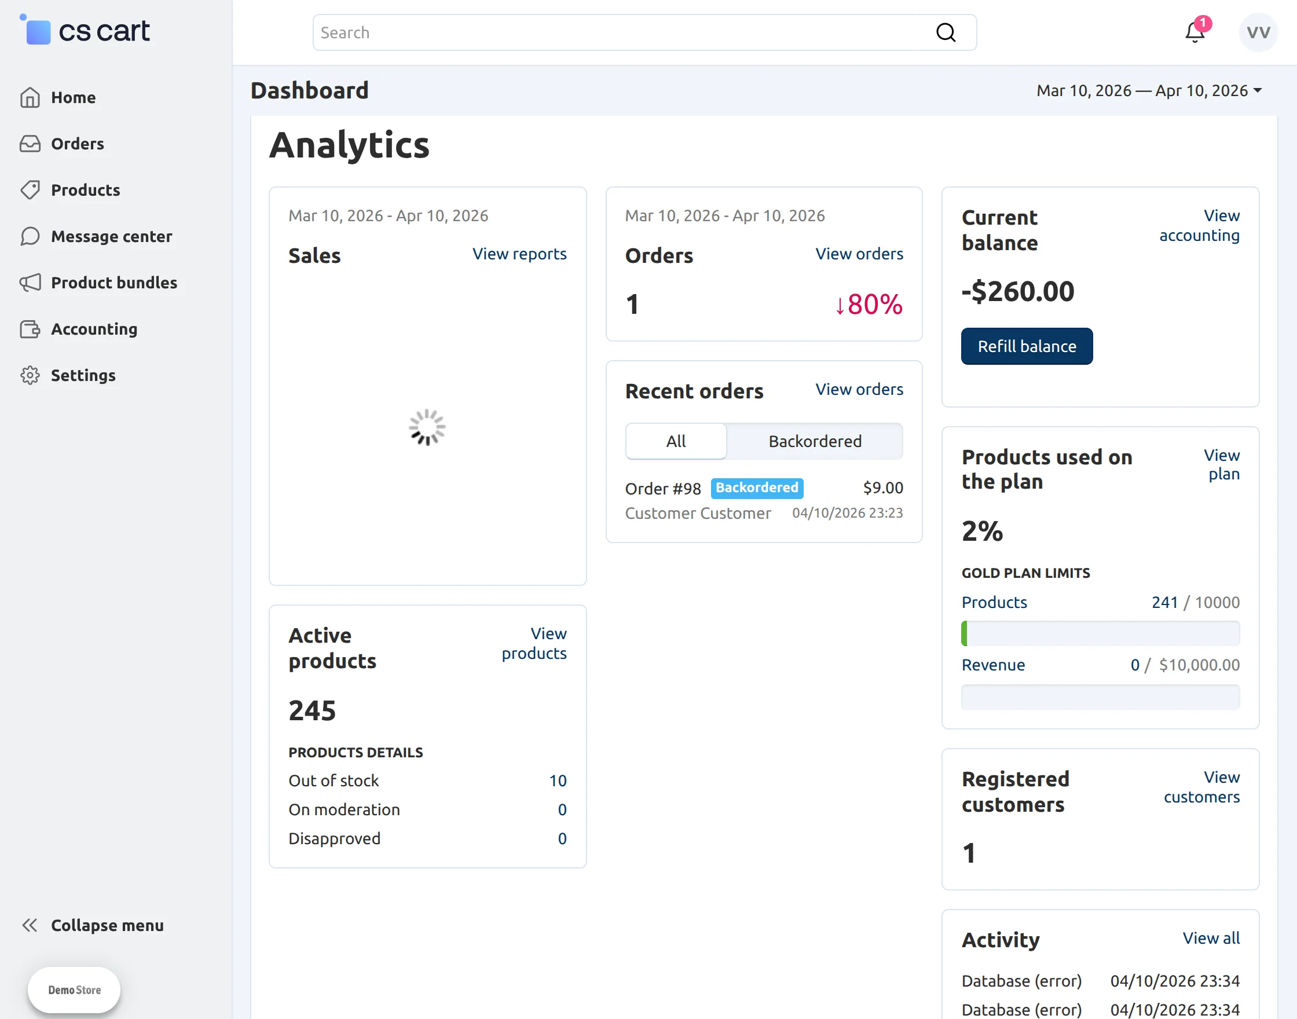Open Message center chat bubble icon
Viewport: 1297px width, 1019px height.
click(x=30, y=236)
